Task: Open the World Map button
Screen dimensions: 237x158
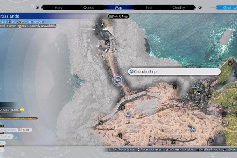Action: pos(118,16)
